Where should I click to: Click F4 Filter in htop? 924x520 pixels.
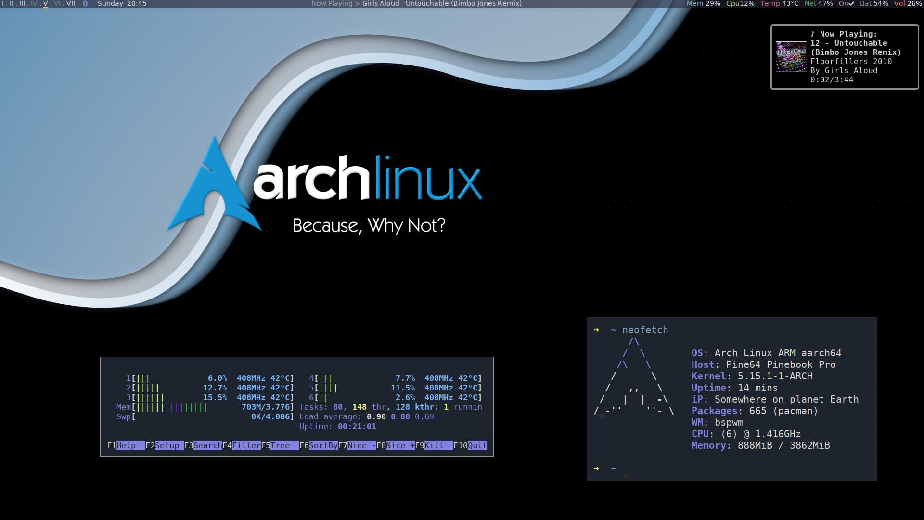pos(241,445)
